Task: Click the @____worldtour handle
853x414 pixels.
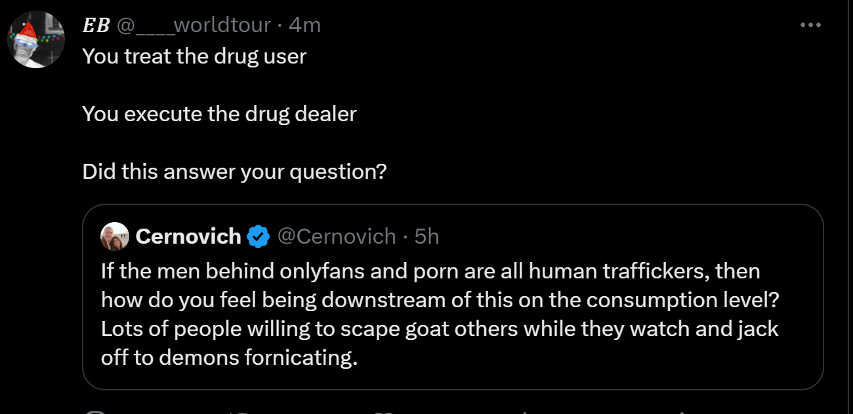Action: 194,26
